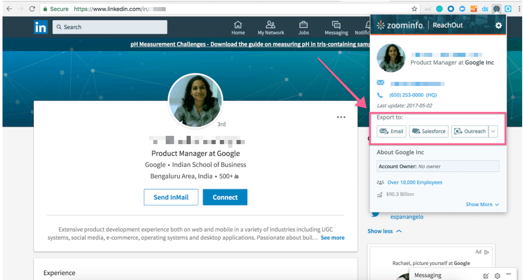Collapse the section with Show less
Image resolution: width=523 pixels, height=280 pixels.
coord(384,231)
